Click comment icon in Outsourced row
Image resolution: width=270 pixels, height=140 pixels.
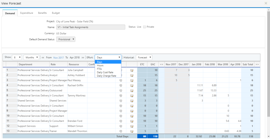click(121, 91)
